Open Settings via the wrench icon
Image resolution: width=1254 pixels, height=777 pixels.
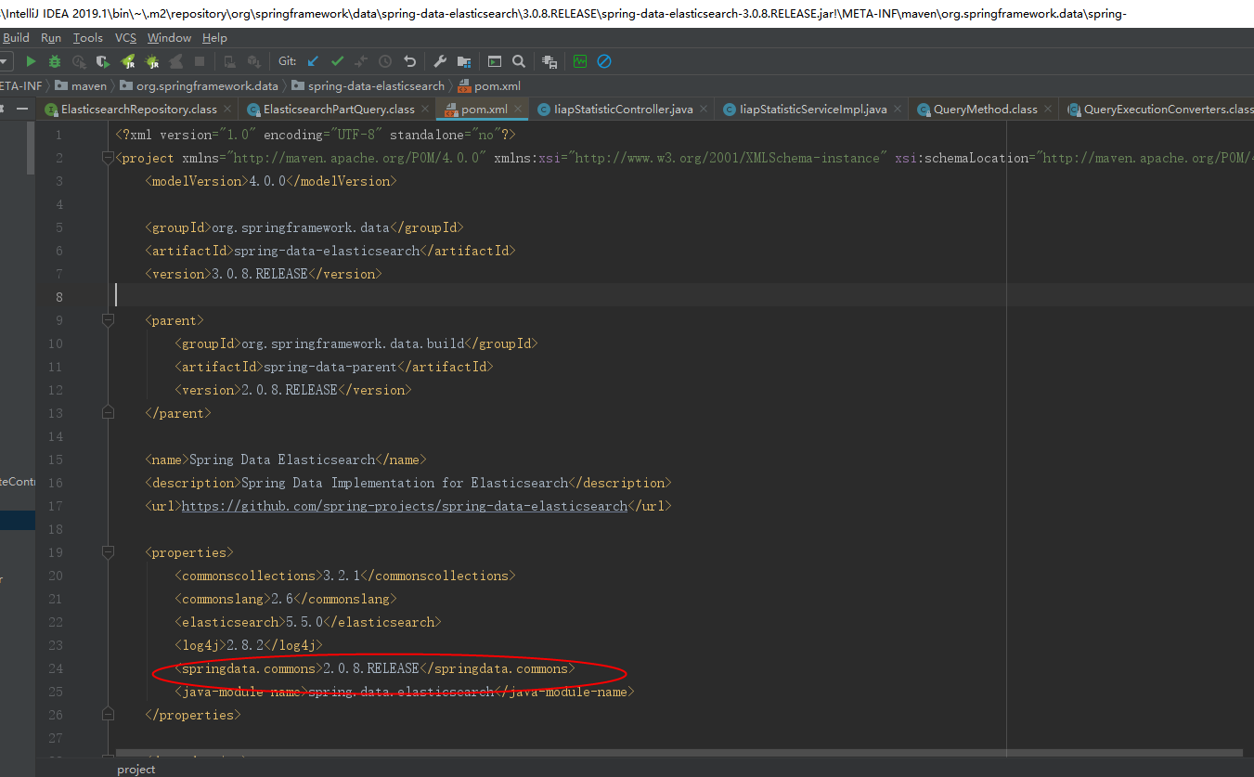tap(440, 61)
